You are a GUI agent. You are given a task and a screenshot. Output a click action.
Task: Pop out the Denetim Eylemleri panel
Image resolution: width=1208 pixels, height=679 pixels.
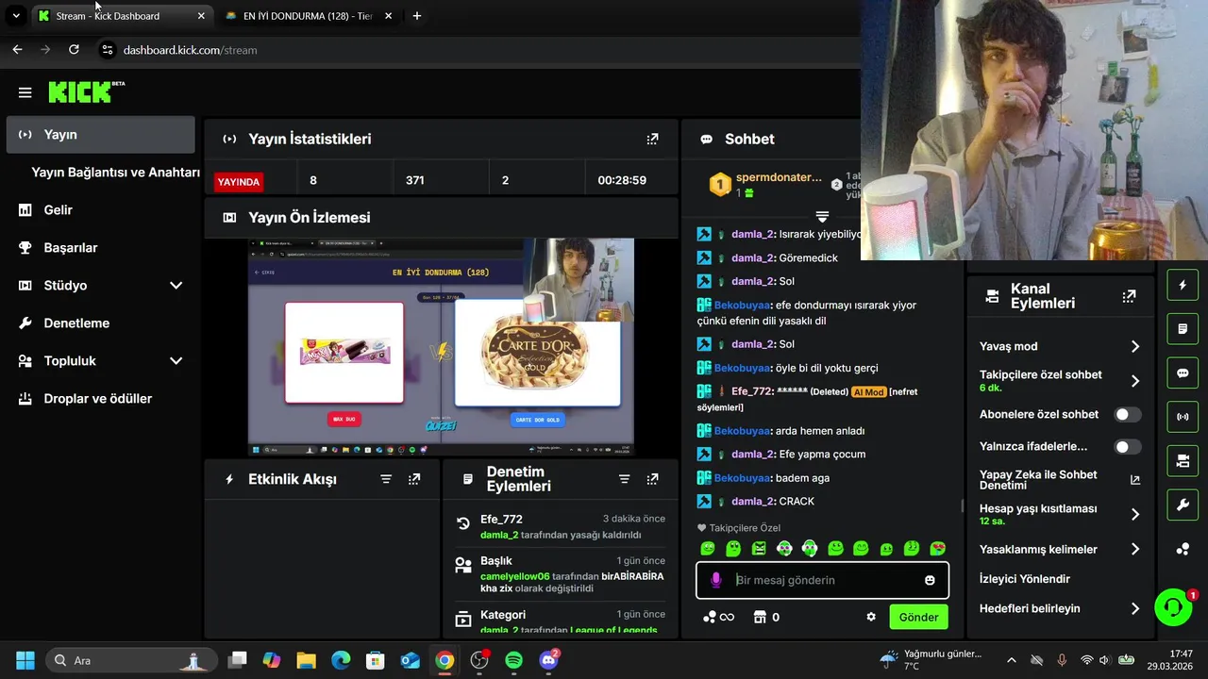pyautogui.click(x=652, y=479)
